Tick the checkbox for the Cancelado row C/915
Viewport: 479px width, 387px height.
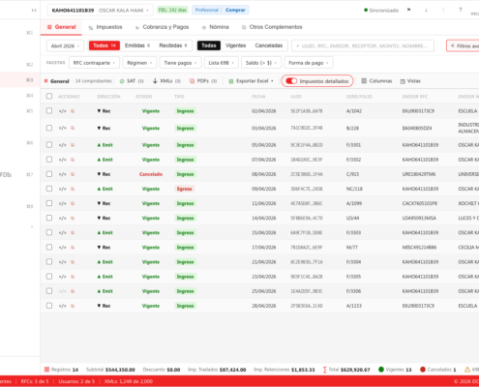49,174
